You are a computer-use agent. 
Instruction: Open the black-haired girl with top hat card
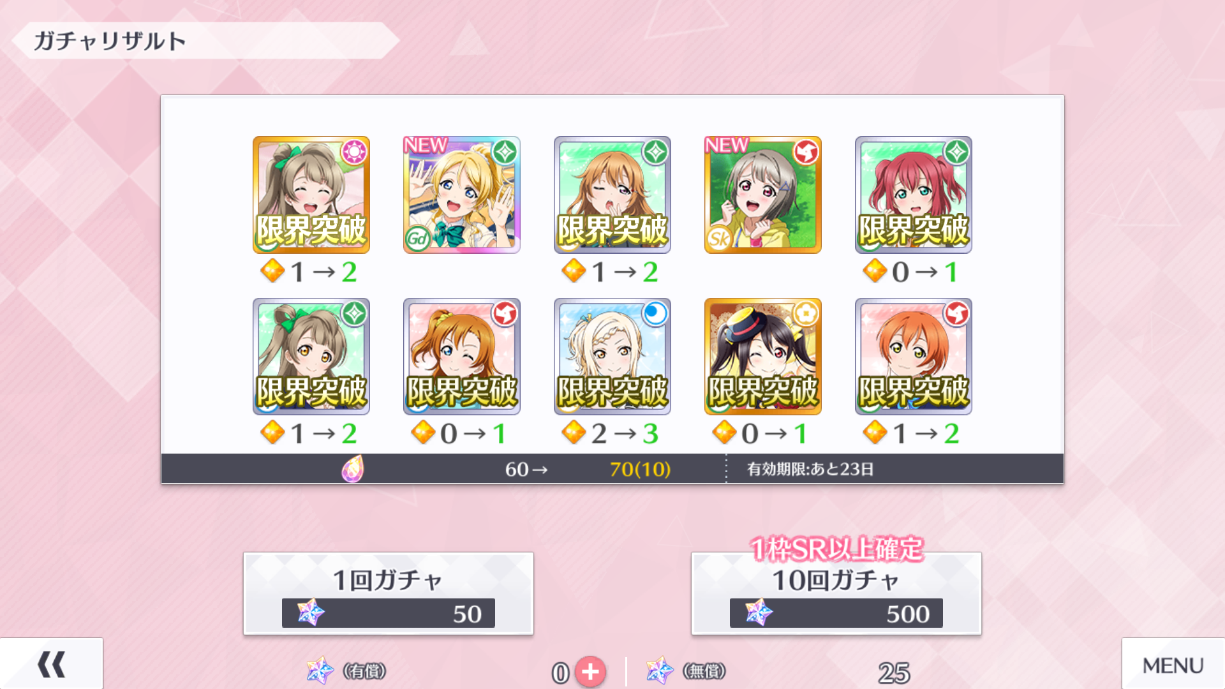(x=763, y=357)
